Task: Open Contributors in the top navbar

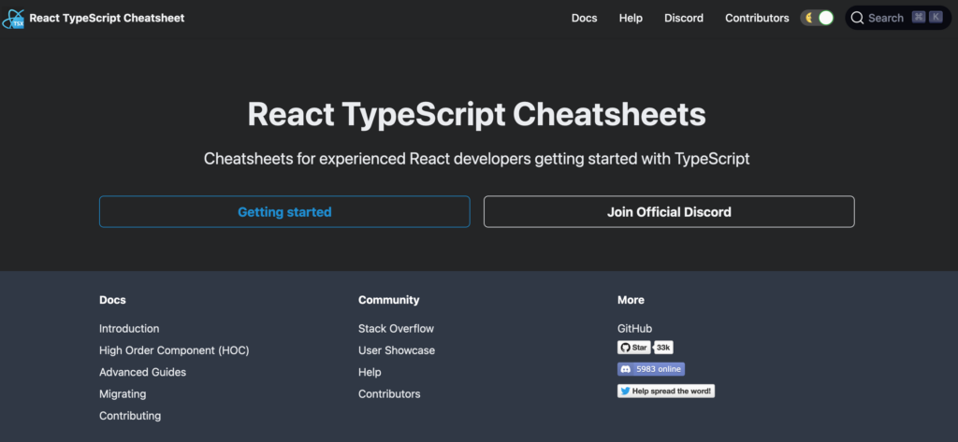Action: click(x=757, y=18)
